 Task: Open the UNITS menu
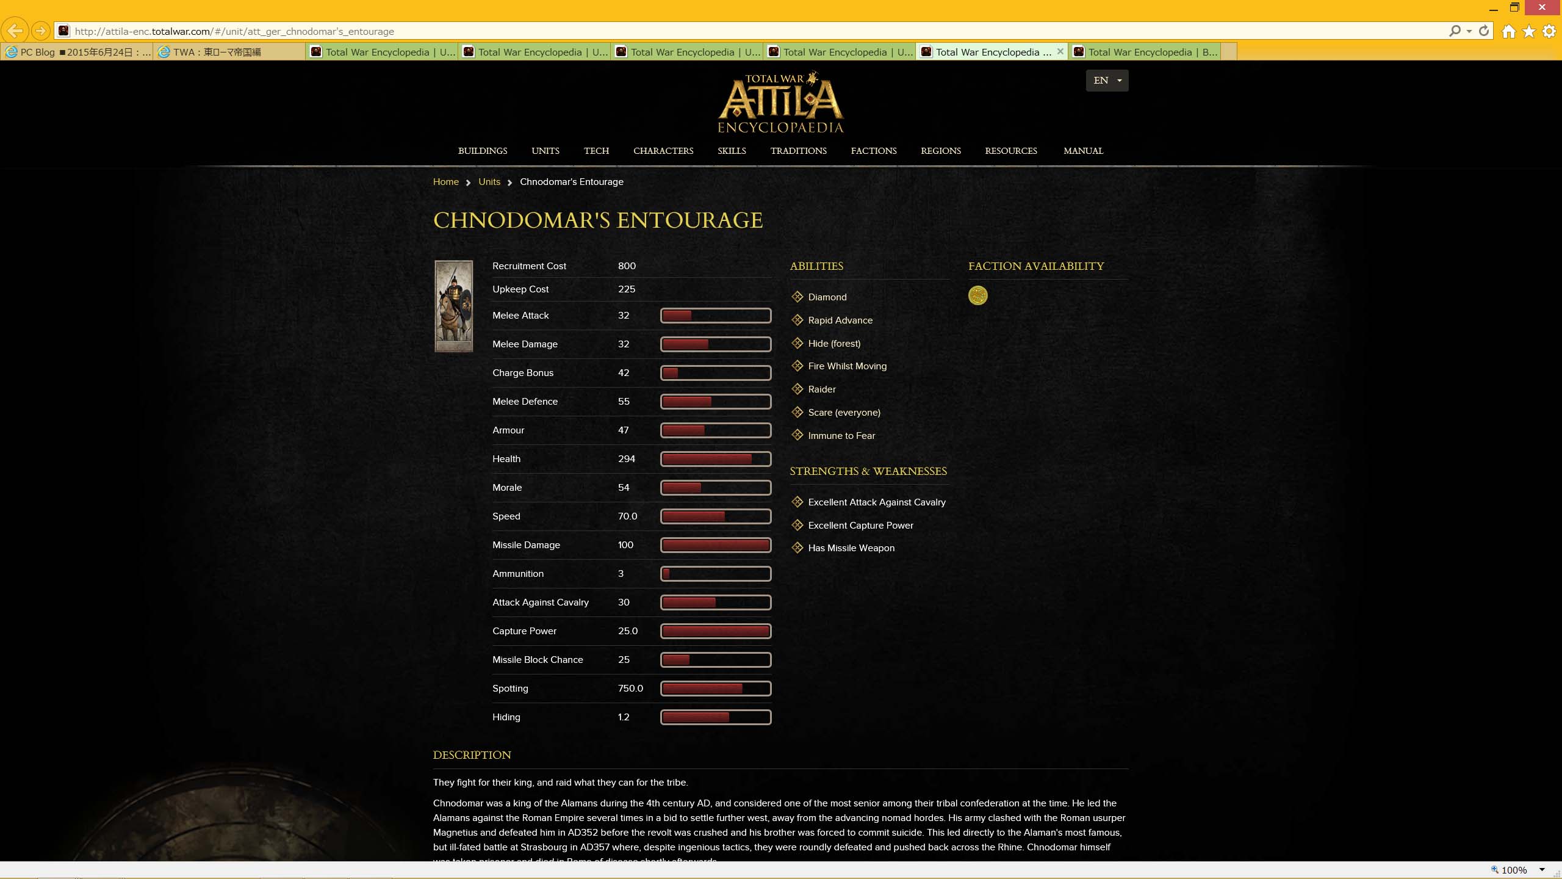pos(545,151)
